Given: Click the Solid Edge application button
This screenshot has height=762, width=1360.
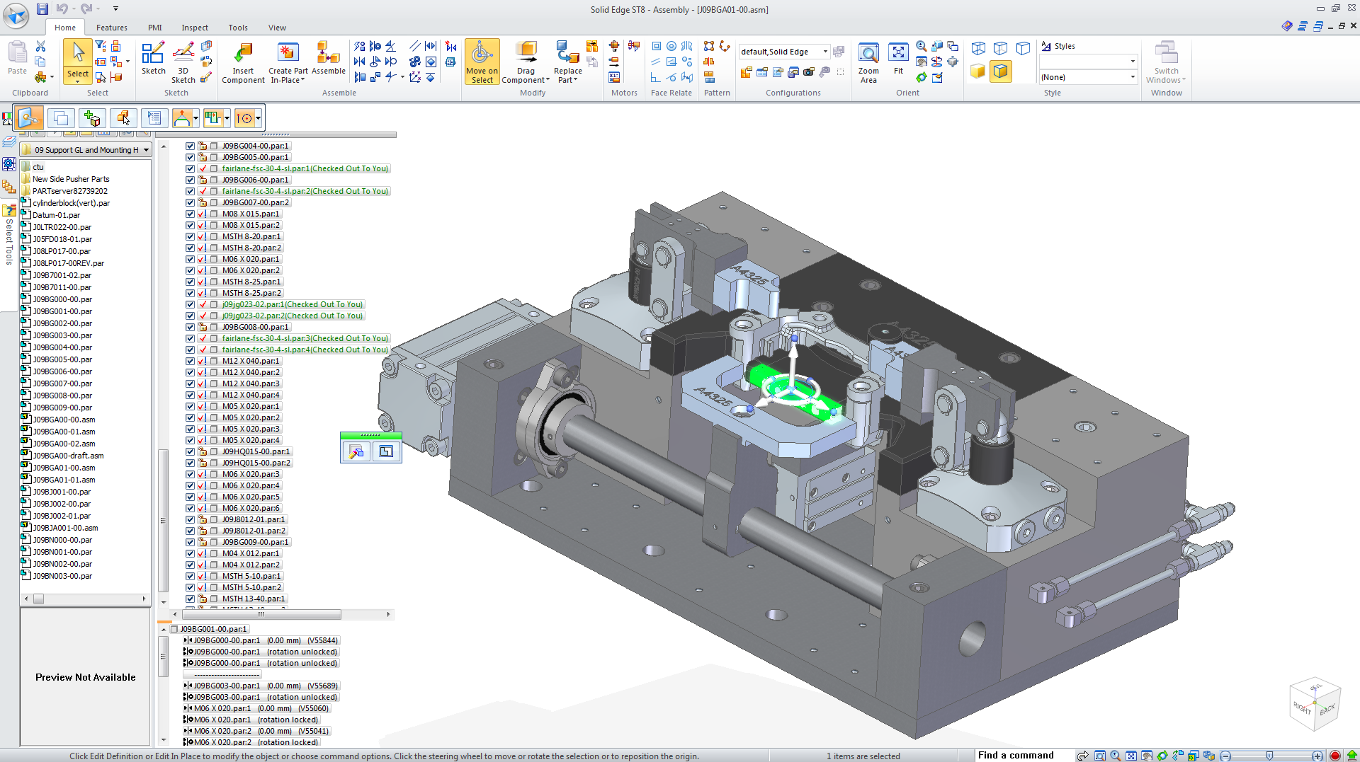Looking at the screenshot, I should coord(16,14).
